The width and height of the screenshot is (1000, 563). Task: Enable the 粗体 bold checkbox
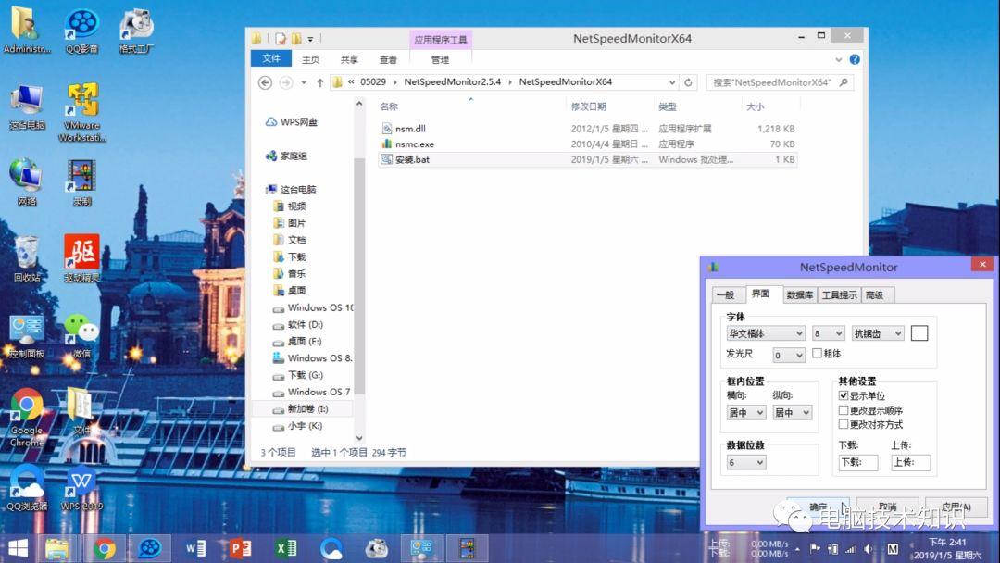click(817, 353)
